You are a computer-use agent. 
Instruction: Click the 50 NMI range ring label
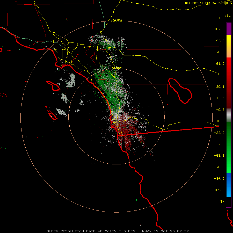116,68
